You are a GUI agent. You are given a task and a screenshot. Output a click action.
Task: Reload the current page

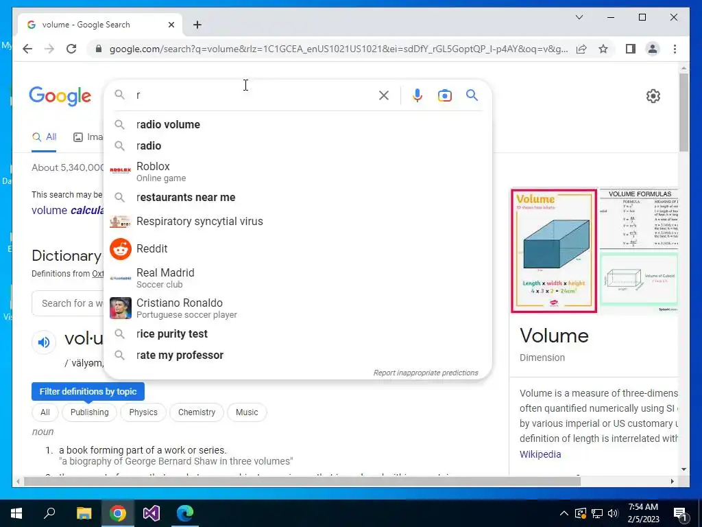[71, 49]
